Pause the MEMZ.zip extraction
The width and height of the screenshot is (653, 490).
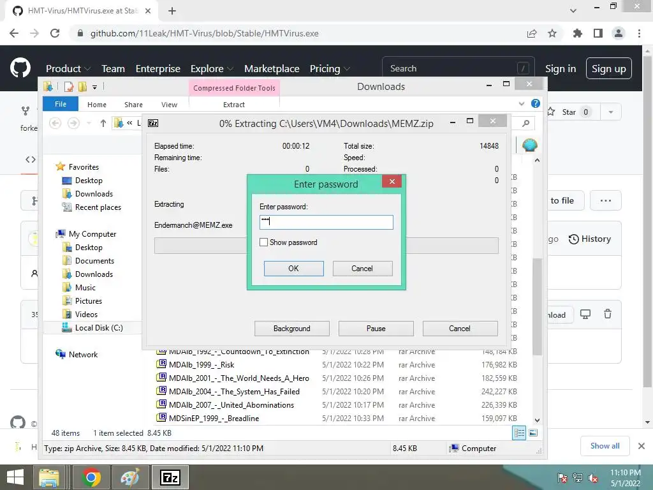376,329
